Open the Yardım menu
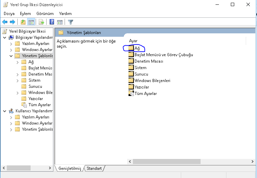Viewport: 257px width, 178px height. point(65,14)
